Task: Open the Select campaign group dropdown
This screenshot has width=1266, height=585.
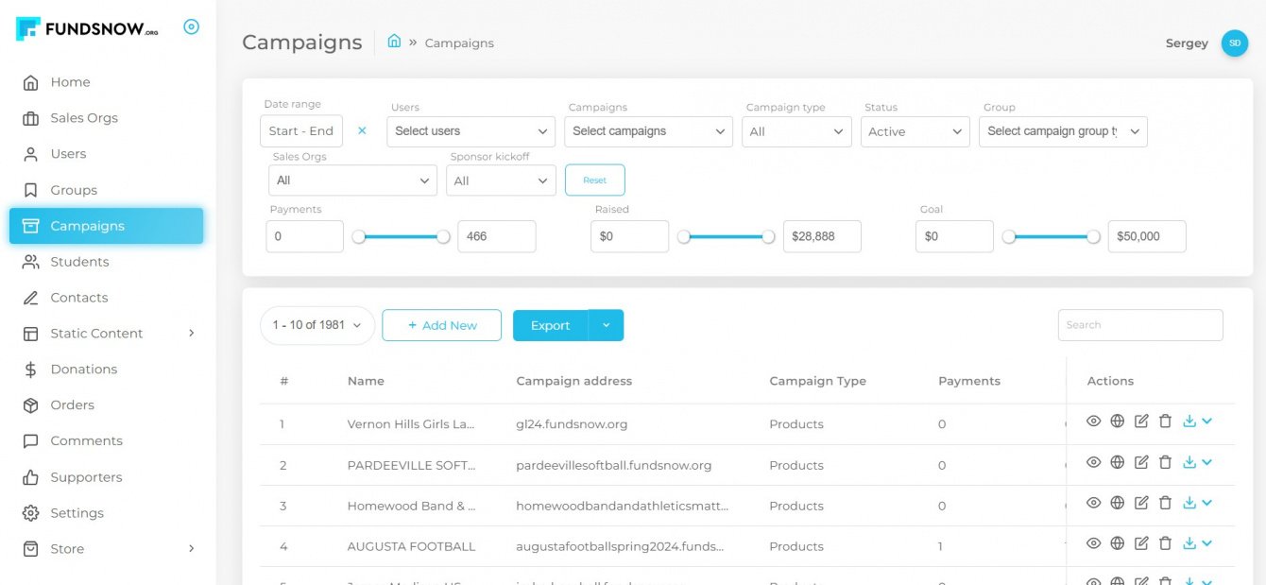Action: point(1063,131)
